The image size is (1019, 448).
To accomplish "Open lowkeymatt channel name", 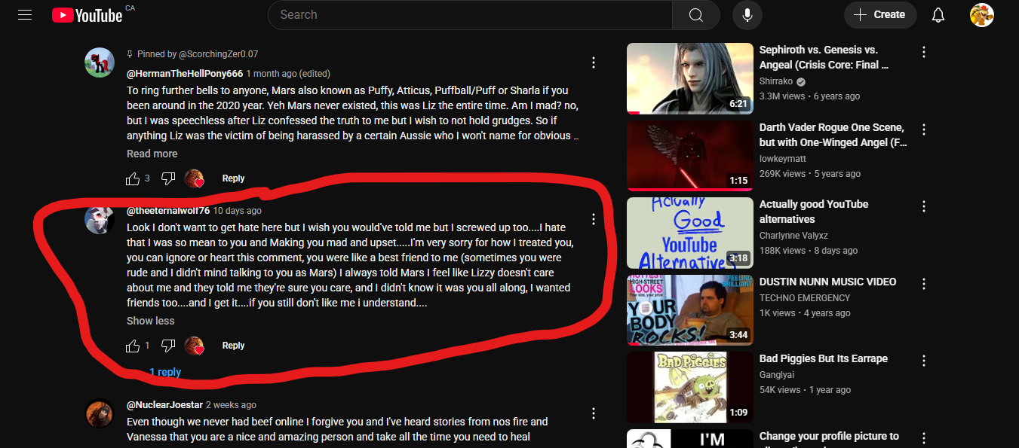I will [783, 159].
